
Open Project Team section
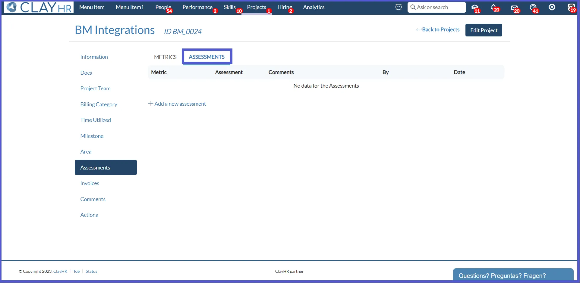(96, 89)
